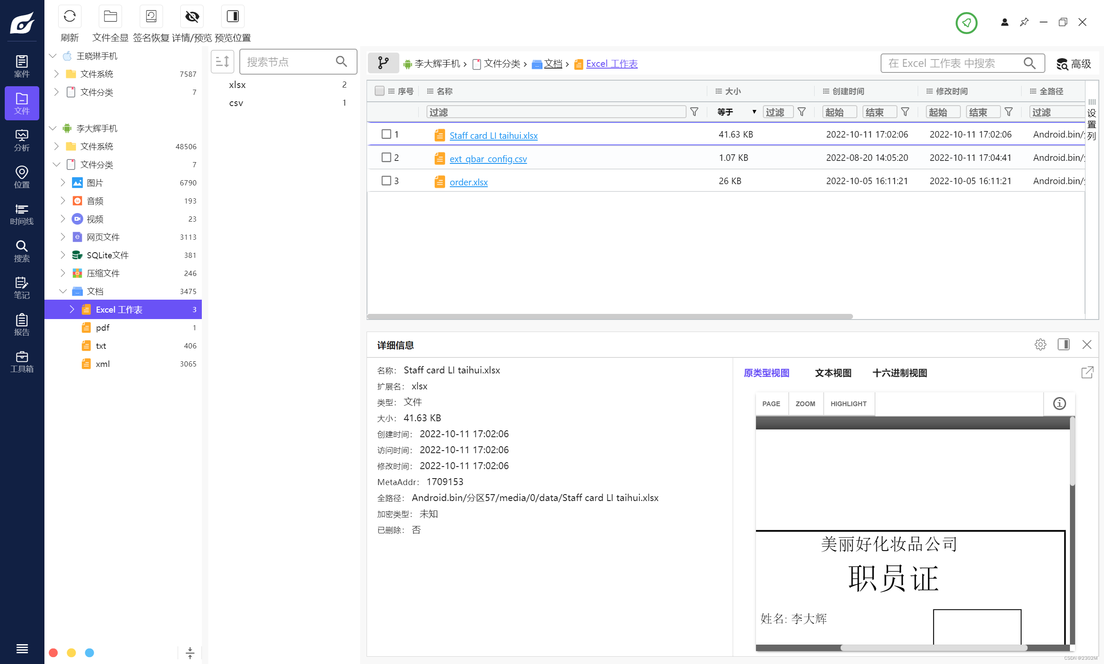
Task: Switch to the 文本视图 tab
Action: 833,373
